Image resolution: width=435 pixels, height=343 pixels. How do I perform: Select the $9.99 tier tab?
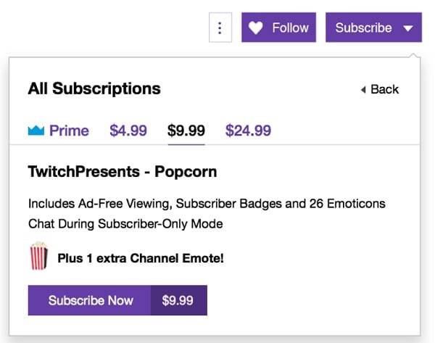(186, 131)
